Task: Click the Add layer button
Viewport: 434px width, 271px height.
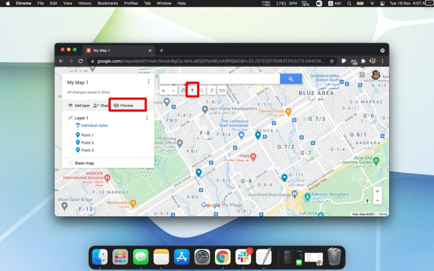Action: (x=79, y=105)
